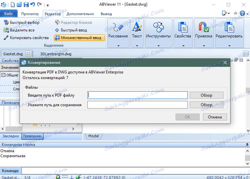Click Обзор next to PDF file path
The image size is (250, 179).
(207, 95)
